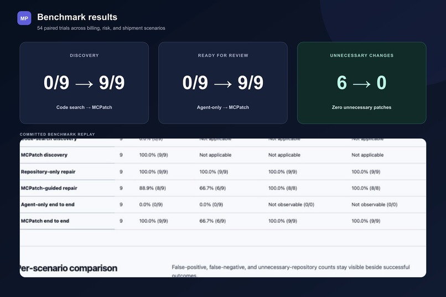
Task: Click the 'Repository-only repair' row label
Action: [x=48, y=171]
